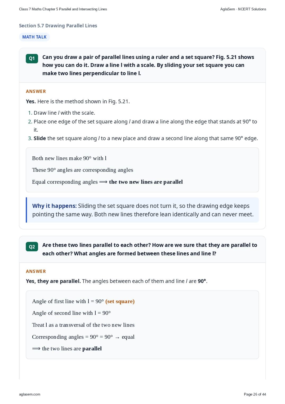The image size is (285, 404).
Task: Click the bold 'Yes.' at the start of the answer
Action: pos(31,101)
